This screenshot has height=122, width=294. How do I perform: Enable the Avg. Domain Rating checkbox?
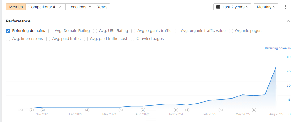[50, 31]
